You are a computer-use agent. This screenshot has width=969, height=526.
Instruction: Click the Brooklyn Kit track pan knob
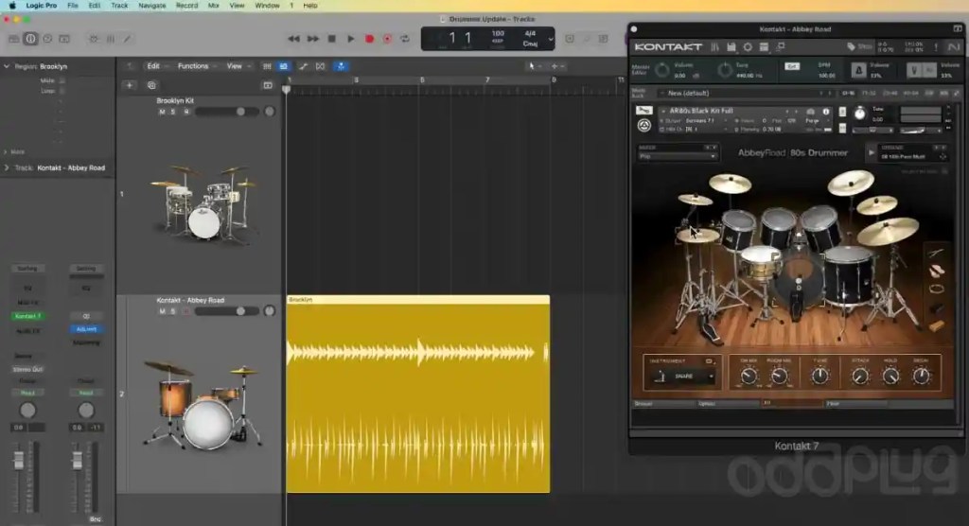(270, 112)
